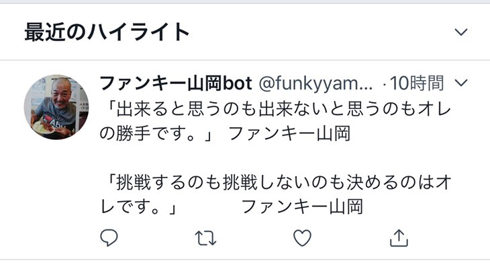490x269 pixels.
Task: Click the gray divider bar above 最近のハイライト
Action: pos(245,1)
